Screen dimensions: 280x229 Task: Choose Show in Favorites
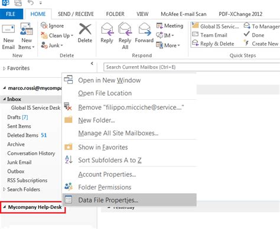pyautogui.click(x=129, y=147)
